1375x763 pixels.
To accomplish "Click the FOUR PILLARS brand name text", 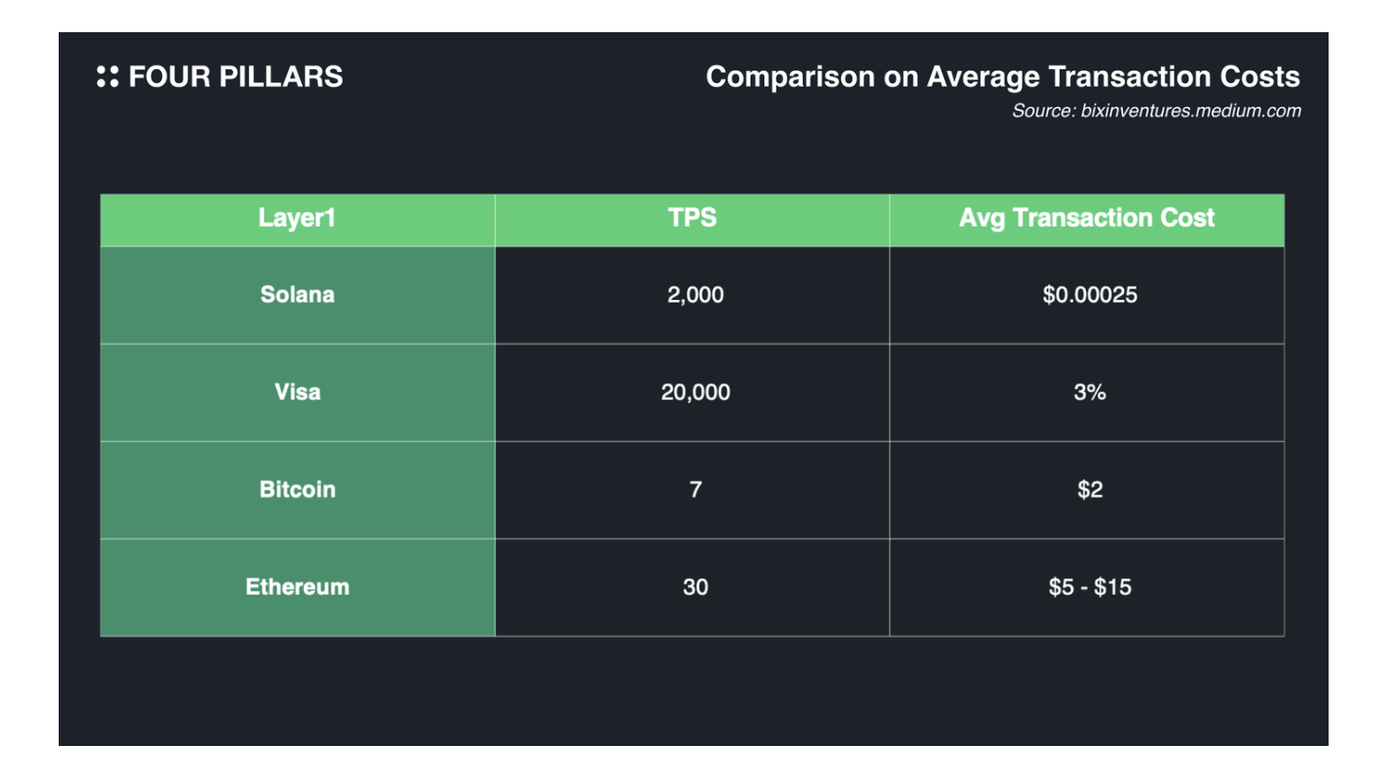I will tap(236, 77).
